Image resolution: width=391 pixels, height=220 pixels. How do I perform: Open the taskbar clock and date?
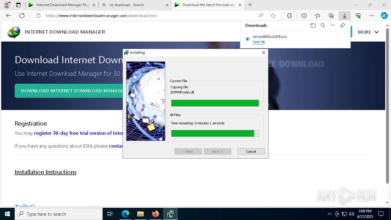pyautogui.click(x=365, y=214)
